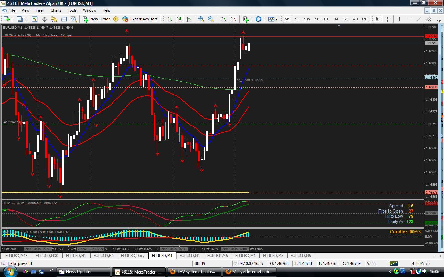This screenshot has width=444, height=277.
Task: Select the M30 timeframe button
Action: (x=316, y=19)
